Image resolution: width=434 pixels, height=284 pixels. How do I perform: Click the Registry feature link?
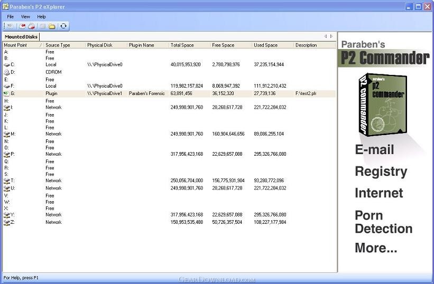381,172
